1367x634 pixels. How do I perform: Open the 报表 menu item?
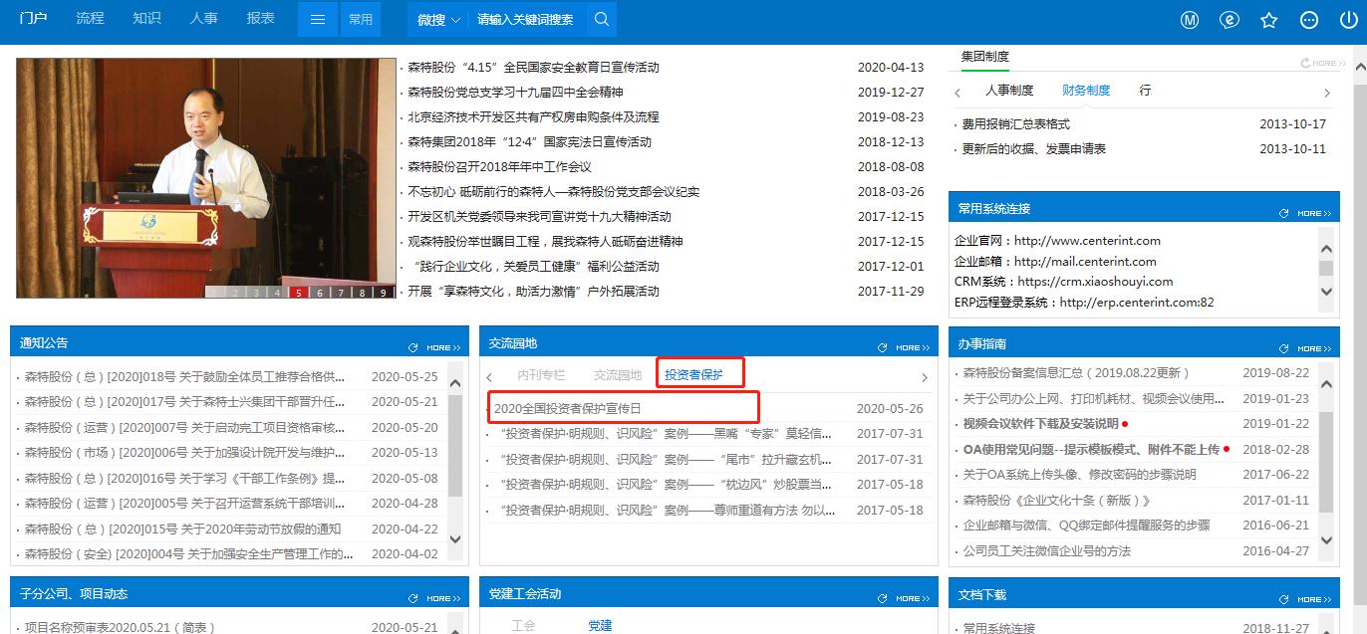[x=260, y=17]
